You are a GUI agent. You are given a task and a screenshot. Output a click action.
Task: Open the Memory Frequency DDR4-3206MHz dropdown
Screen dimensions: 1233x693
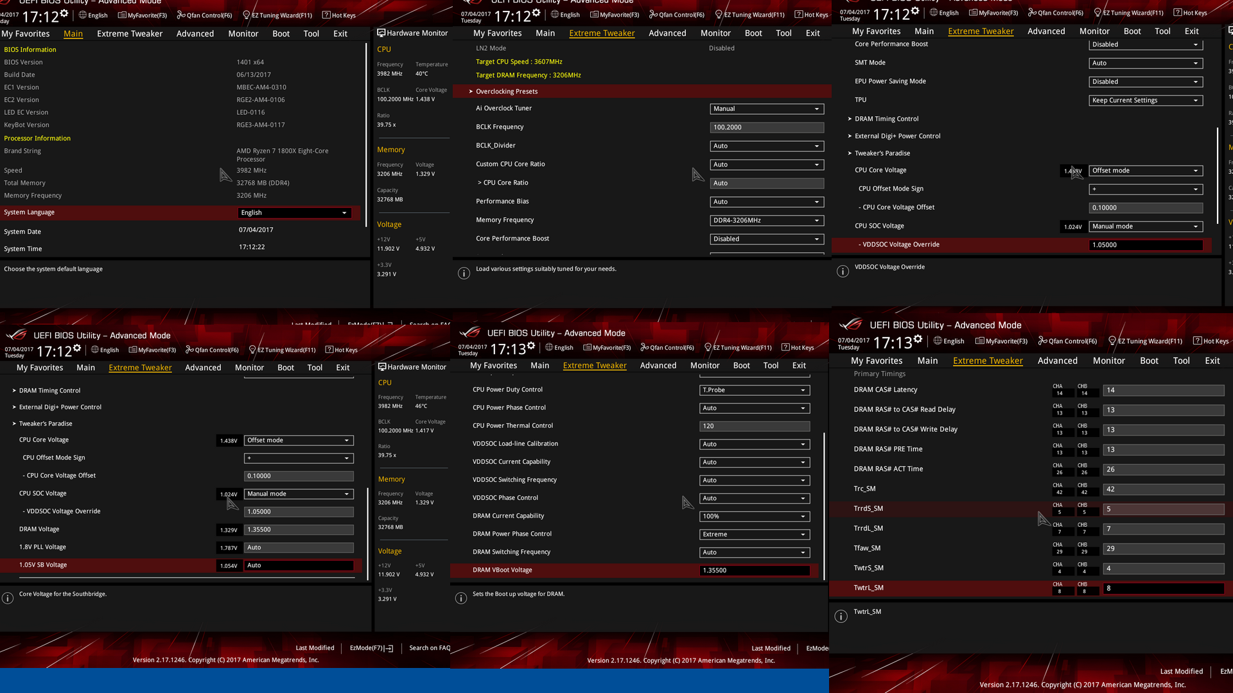coord(767,220)
